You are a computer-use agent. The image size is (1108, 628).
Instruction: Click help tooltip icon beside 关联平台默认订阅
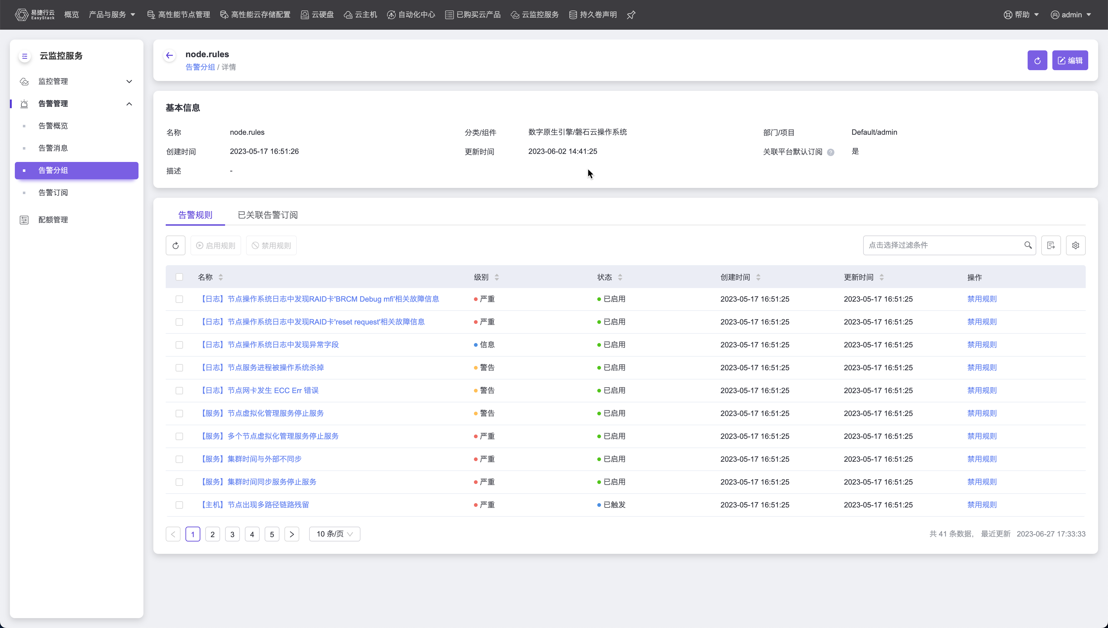coord(830,152)
